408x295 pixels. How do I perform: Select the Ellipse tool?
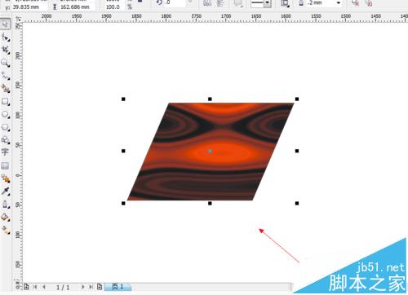(x=5, y=115)
